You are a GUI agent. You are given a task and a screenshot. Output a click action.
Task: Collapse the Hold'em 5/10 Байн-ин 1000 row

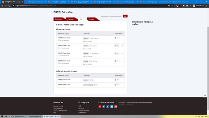(x=122, y=38)
